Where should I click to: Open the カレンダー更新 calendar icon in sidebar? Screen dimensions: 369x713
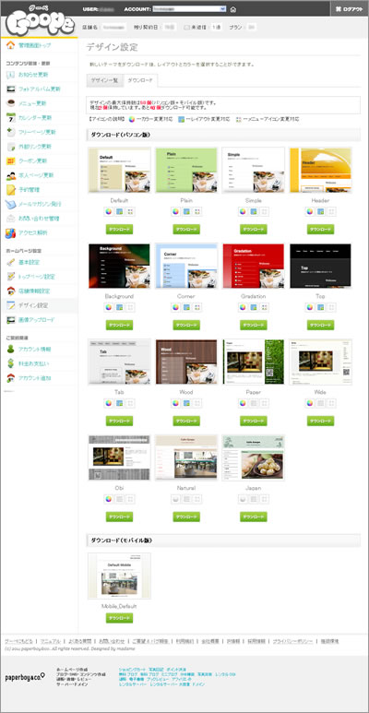pos(11,118)
